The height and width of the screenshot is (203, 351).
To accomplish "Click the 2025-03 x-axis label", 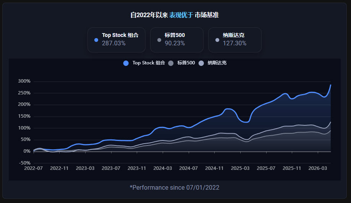I will [240, 168].
